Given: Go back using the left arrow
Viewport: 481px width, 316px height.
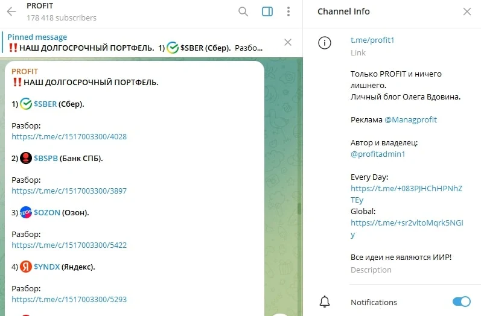Looking at the screenshot, I should point(11,11).
